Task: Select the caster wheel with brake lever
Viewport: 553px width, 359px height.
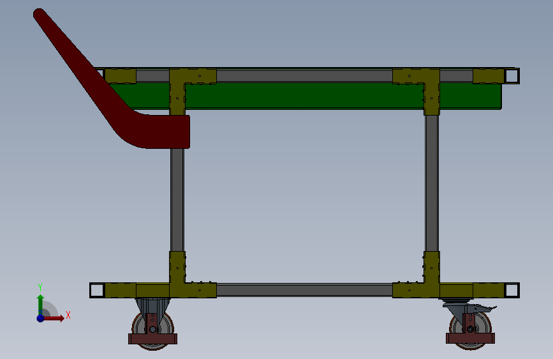Action: 470,325
